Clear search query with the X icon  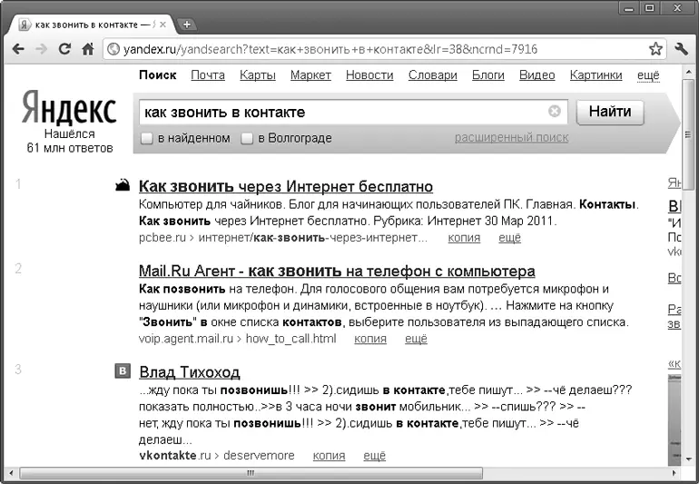[555, 112]
